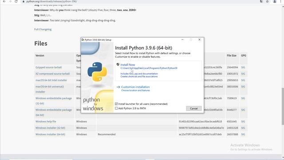Image resolution: width=284 pixels, height=160 pixels.
Task: Open Windows installer (32-bit) link
Action: (x=50, y=128)
